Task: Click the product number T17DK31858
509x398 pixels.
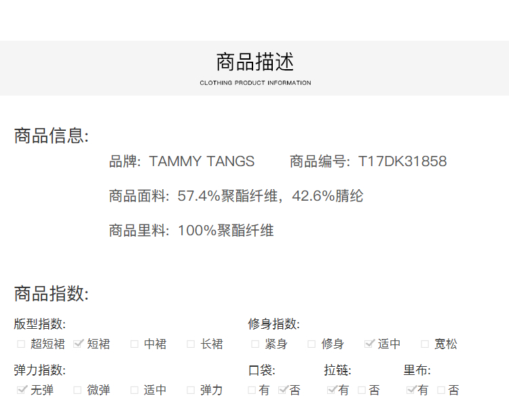Action: point(402,161)
